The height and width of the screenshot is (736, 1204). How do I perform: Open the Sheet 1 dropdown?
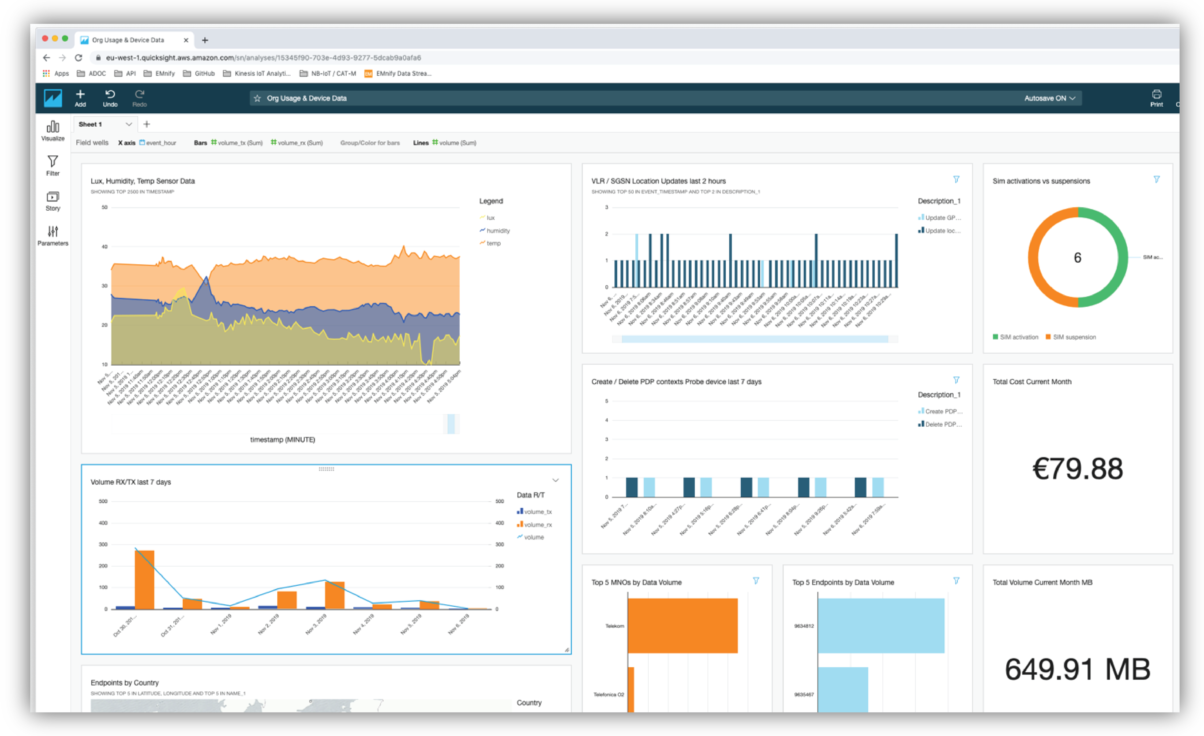(x=129, y=124)
